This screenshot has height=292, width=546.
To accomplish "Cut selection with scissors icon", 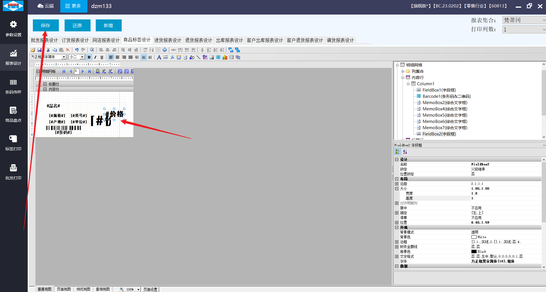I will coord(48,50).
